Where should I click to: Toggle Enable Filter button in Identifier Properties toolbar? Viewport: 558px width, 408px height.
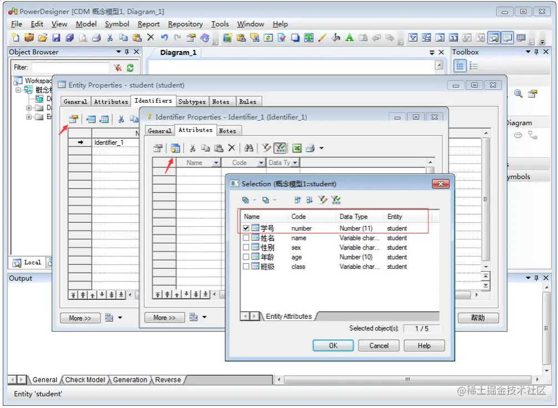click(x=280, y=148)
